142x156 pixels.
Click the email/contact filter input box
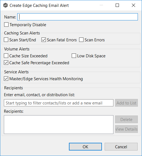click(x=59, y=103)
